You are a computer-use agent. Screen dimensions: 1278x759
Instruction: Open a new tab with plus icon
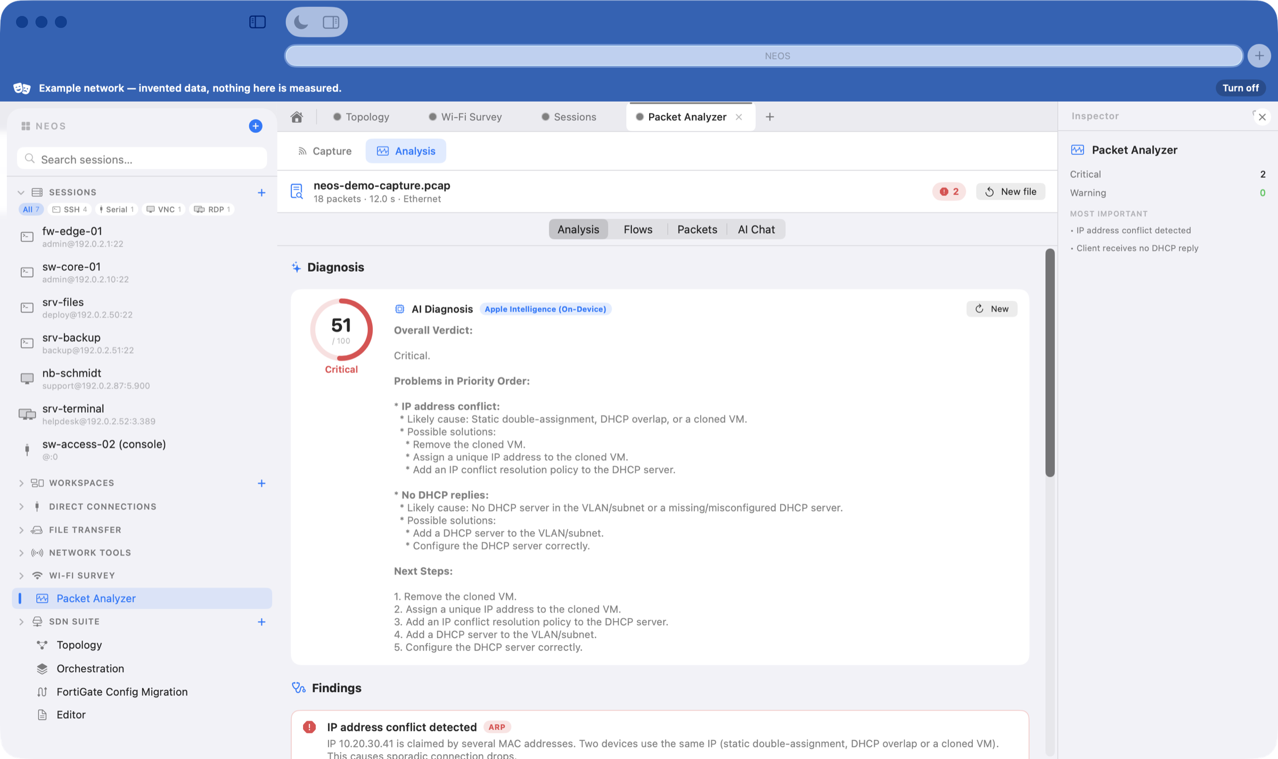[770, 117]
